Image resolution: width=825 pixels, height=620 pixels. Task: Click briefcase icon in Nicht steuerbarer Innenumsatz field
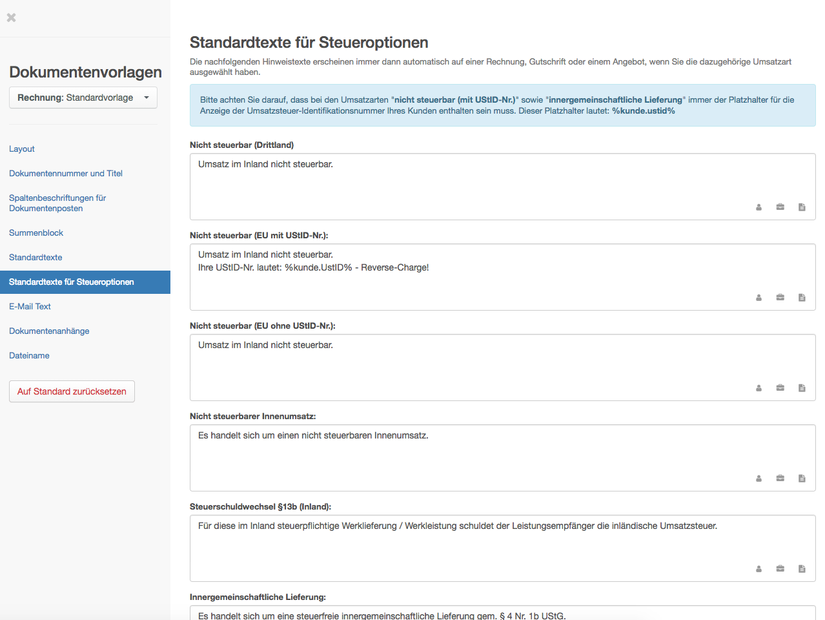coord(780,479)
